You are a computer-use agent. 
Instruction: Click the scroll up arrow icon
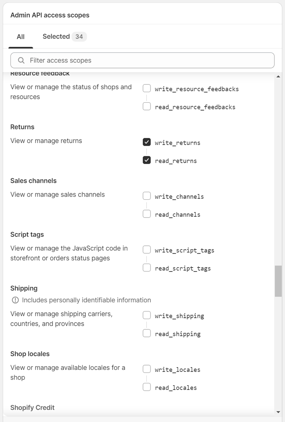(278, 77)
